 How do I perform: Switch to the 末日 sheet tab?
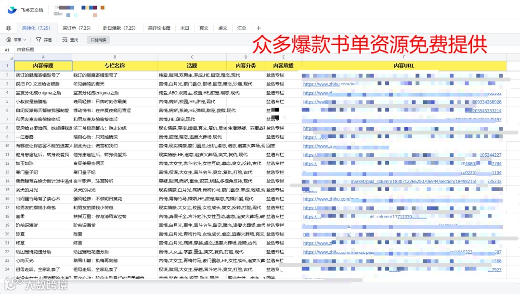tap(185, 28)
